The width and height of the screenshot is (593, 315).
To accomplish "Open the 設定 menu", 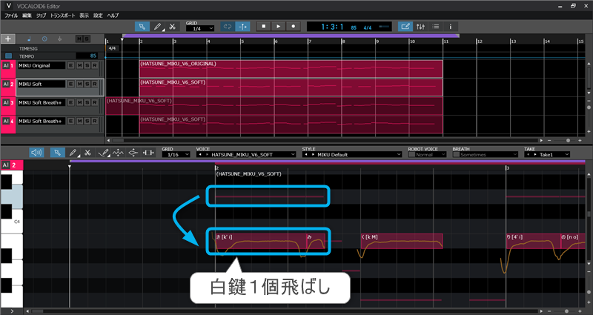I will (98, 16).
